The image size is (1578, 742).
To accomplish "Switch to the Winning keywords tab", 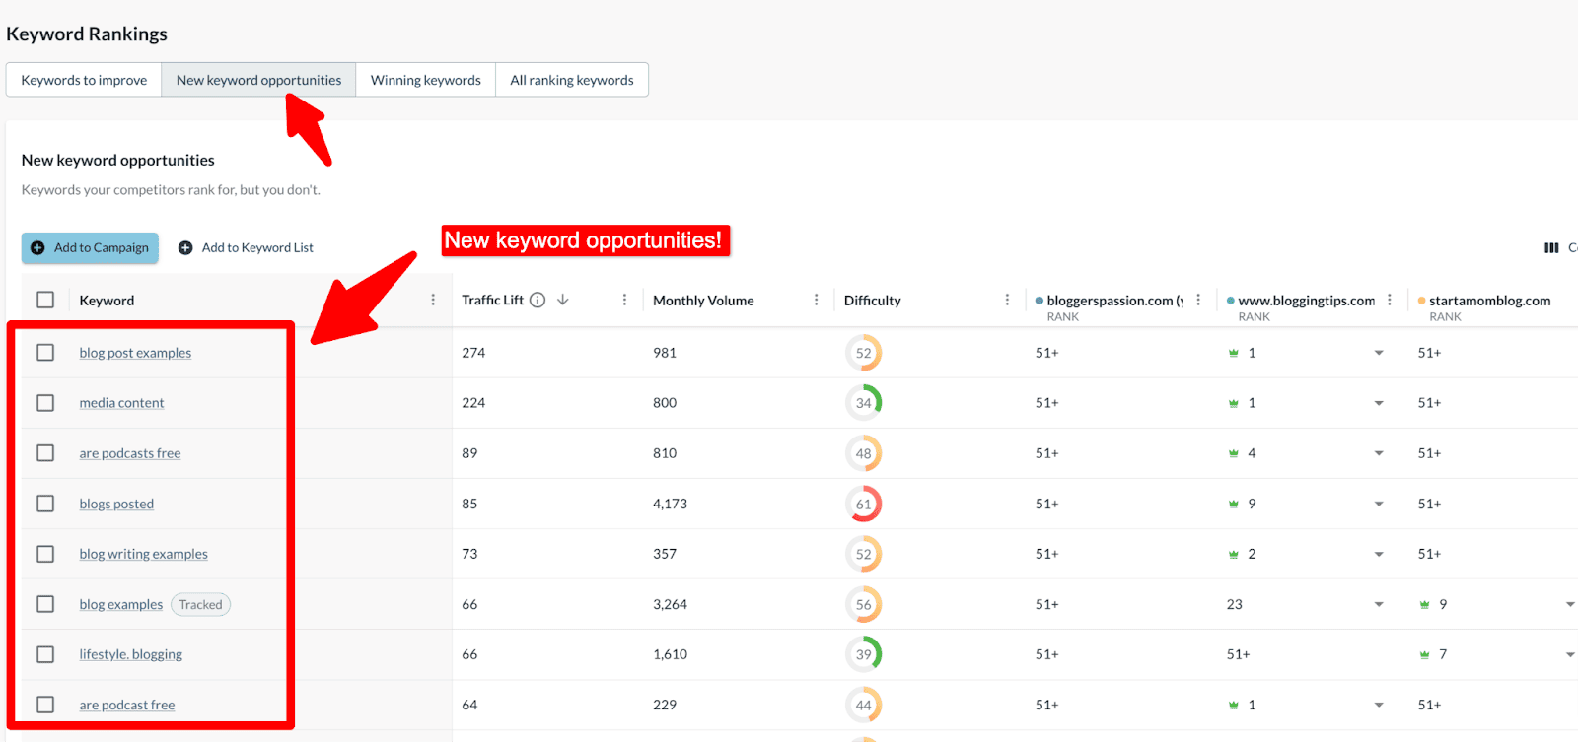I will [425, 80].
